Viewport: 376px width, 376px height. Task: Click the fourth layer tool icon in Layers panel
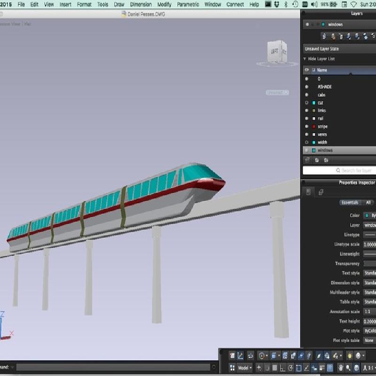pos(349,36)
